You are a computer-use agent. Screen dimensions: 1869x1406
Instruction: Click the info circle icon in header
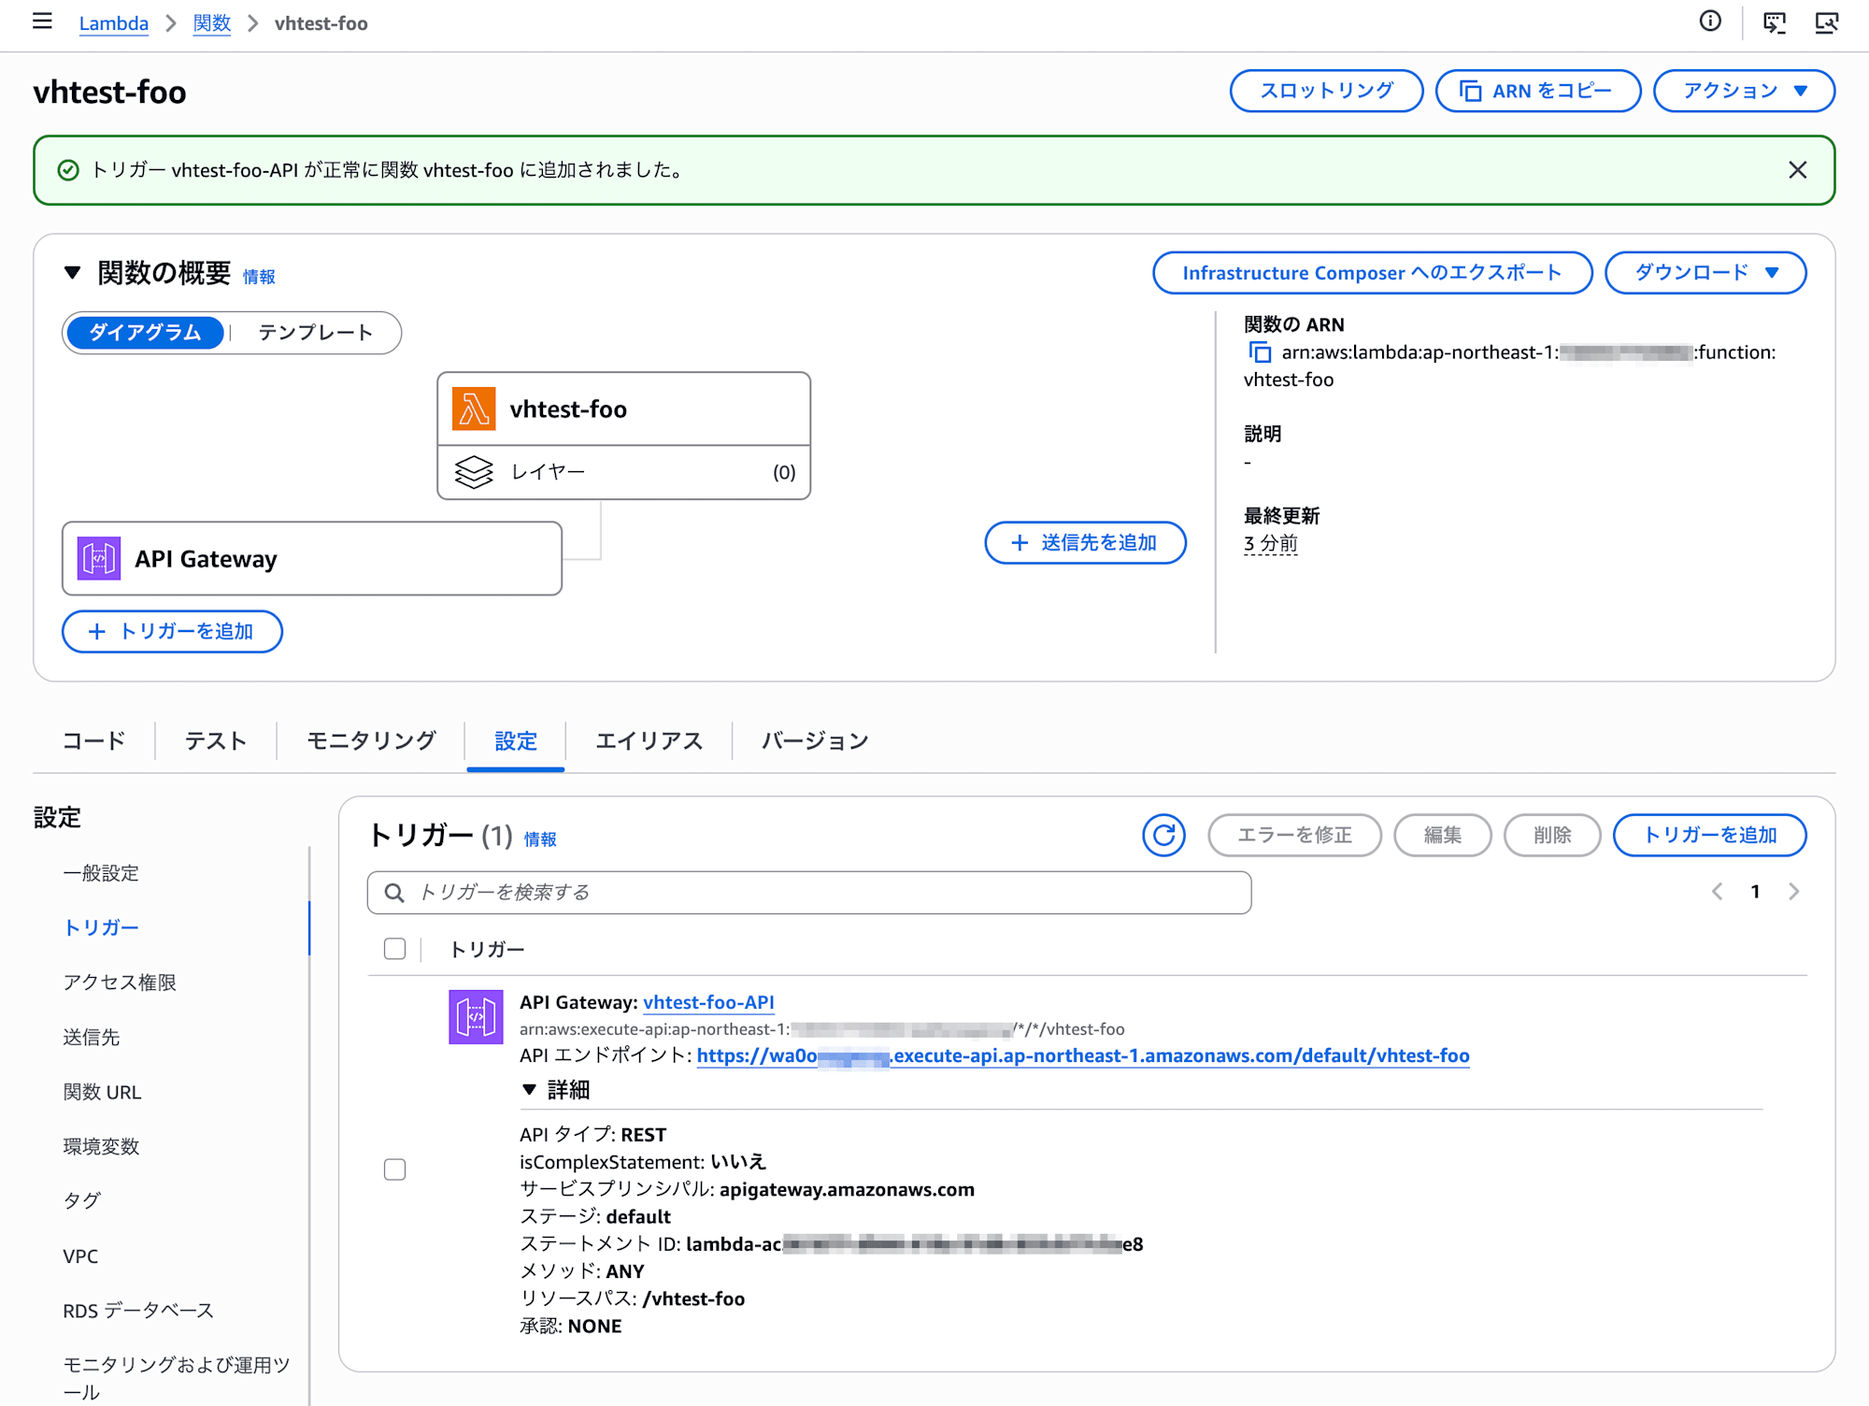click(1710, 22)
